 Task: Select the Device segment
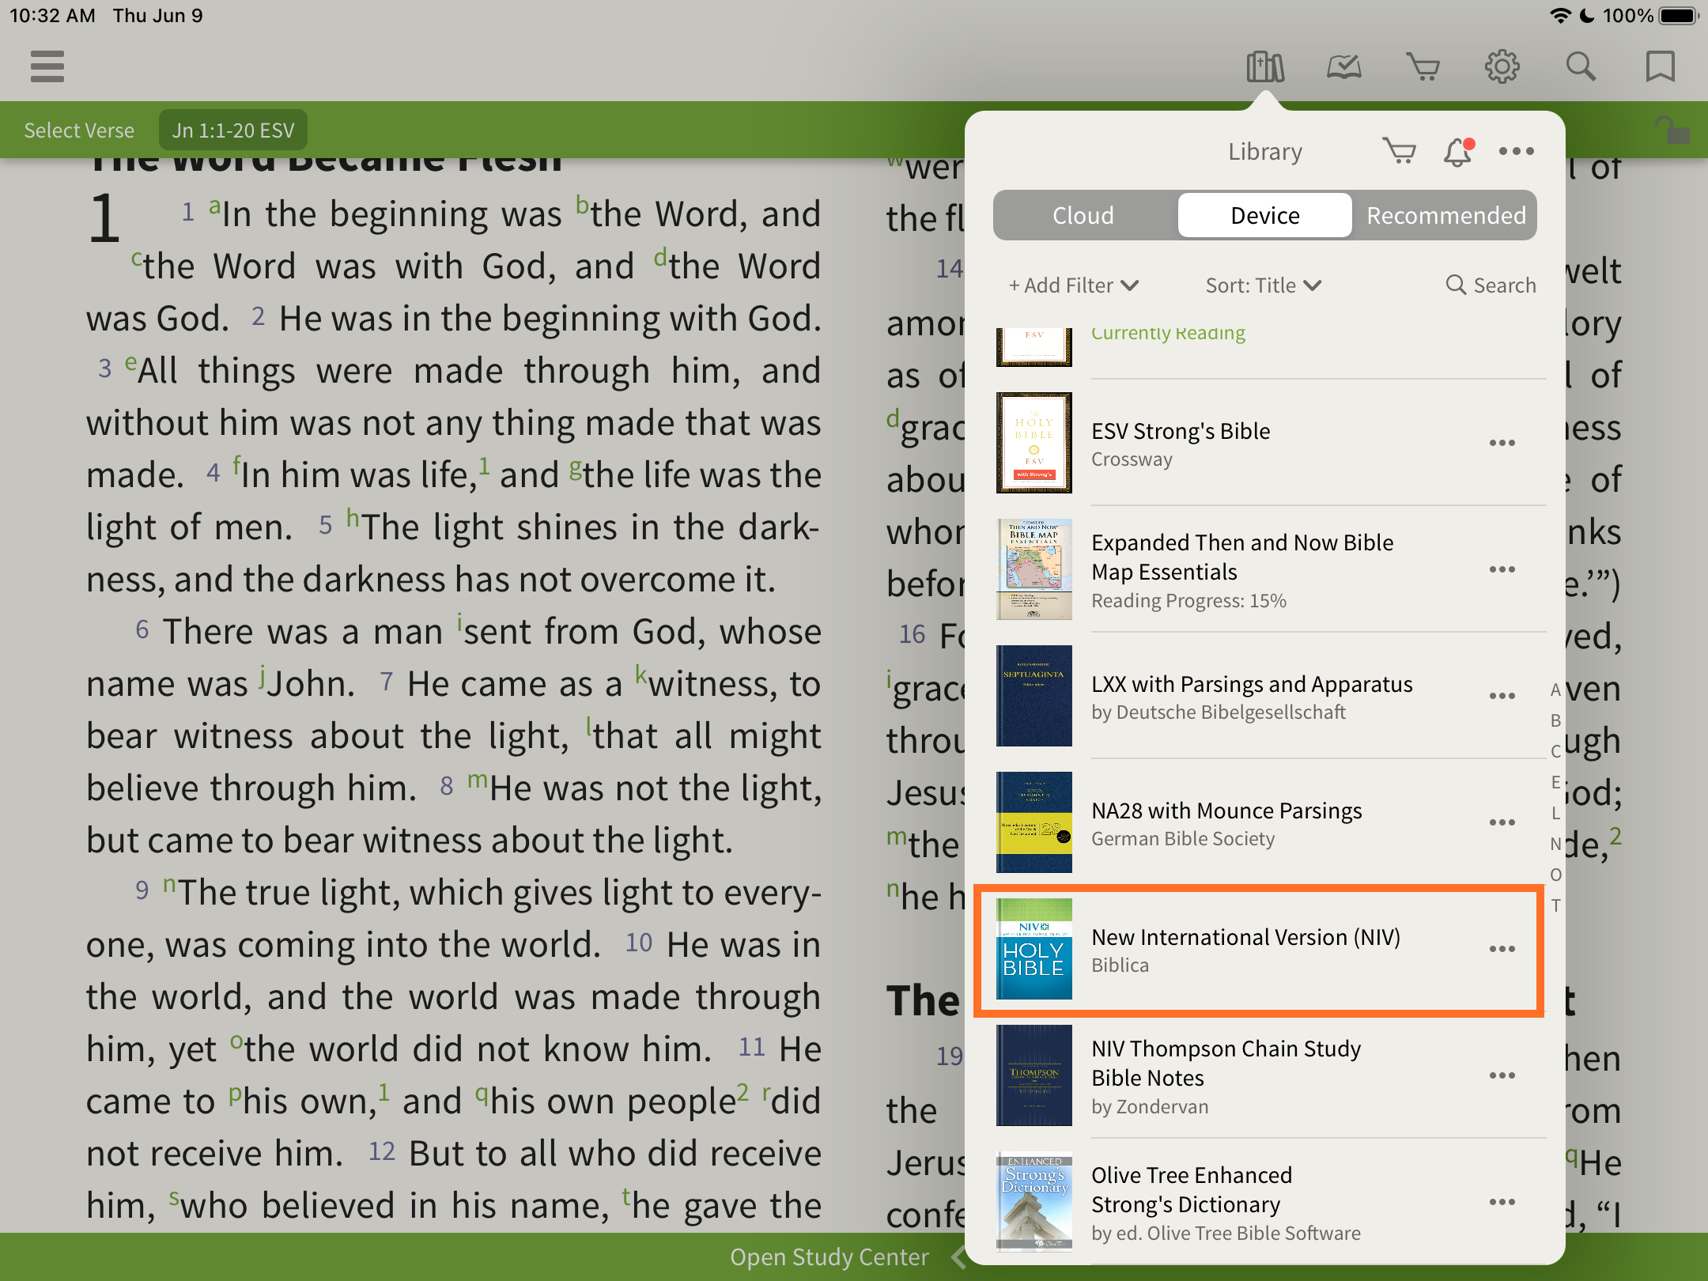tap(1264, 215)
